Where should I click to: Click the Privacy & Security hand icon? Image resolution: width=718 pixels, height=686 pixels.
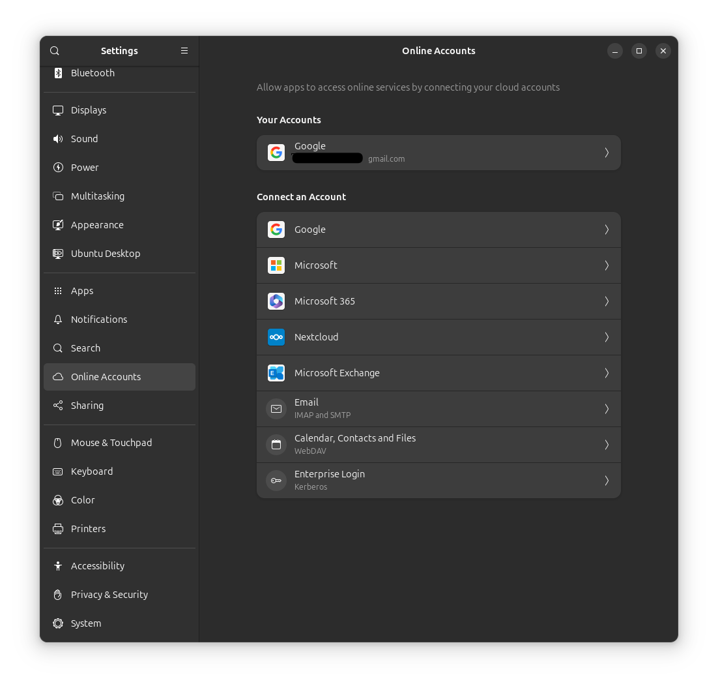(x=58, y=595)
